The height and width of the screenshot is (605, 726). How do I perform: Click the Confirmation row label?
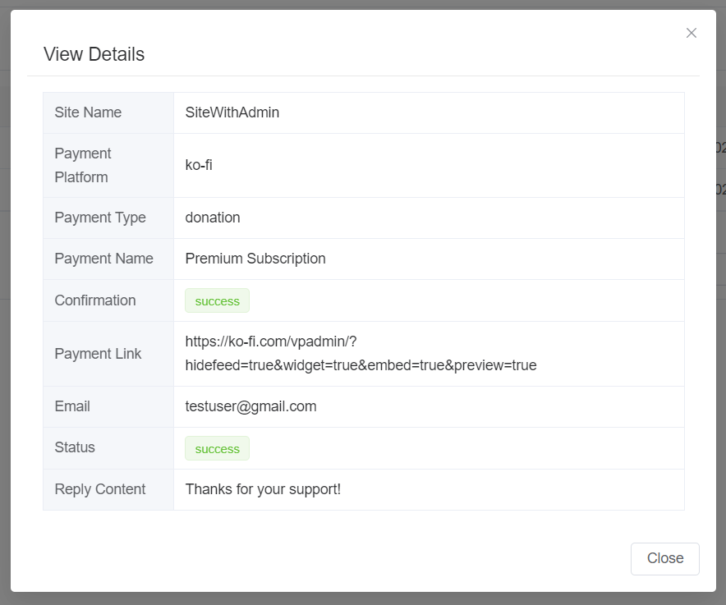tap(94, 300)
